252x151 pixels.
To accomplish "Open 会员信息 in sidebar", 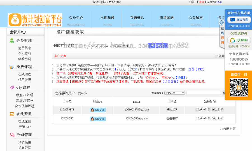I will (x=25, y=48).
